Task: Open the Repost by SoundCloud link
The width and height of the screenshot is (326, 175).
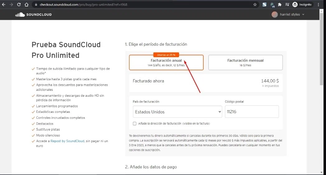Action: pos(67,141)
